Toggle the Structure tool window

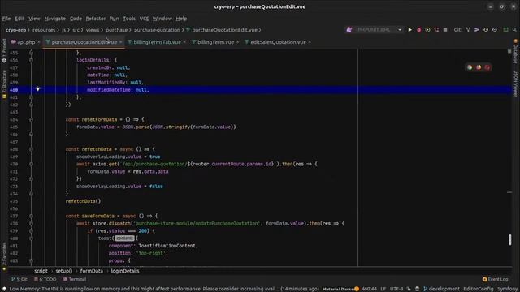[x=4, y=84]
